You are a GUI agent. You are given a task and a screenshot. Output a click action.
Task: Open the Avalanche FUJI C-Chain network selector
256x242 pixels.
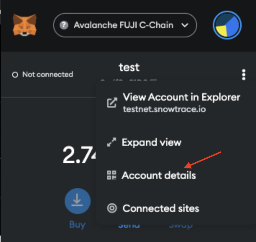tap(125, 25)
